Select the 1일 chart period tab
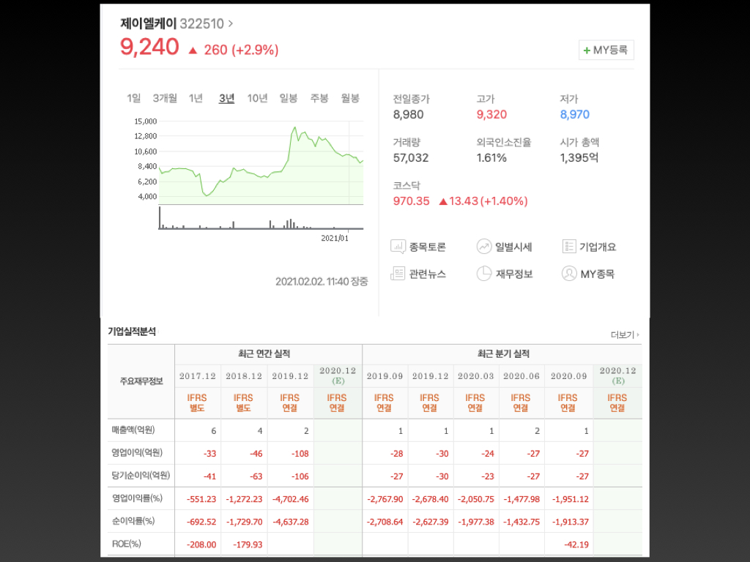 coord(133,99)
